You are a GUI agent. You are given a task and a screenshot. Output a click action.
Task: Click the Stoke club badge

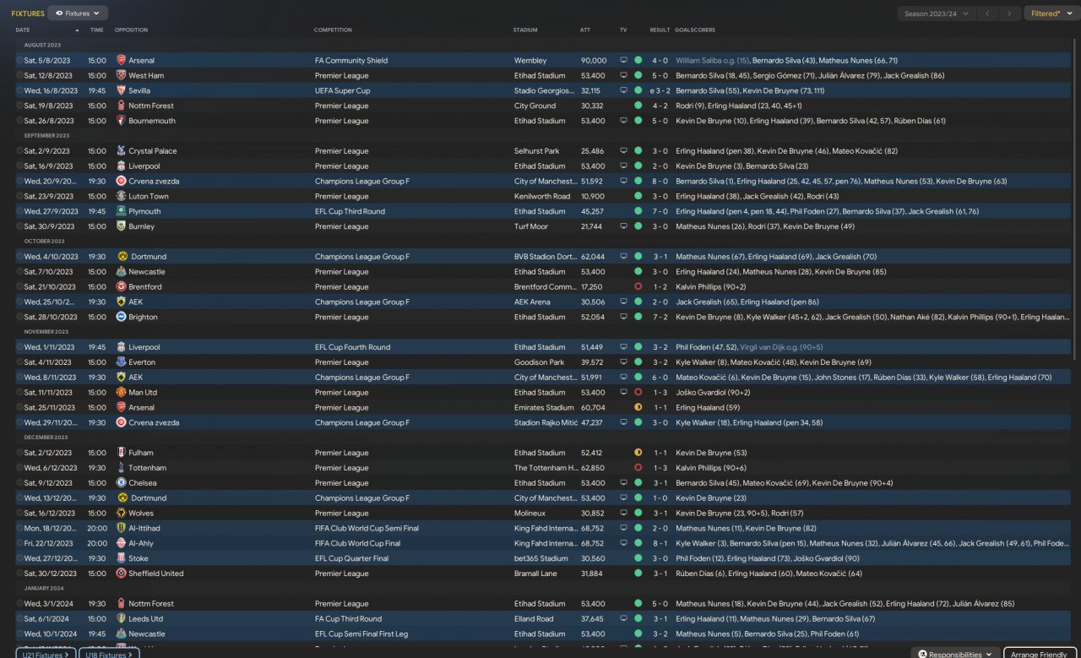coord(121,558)
